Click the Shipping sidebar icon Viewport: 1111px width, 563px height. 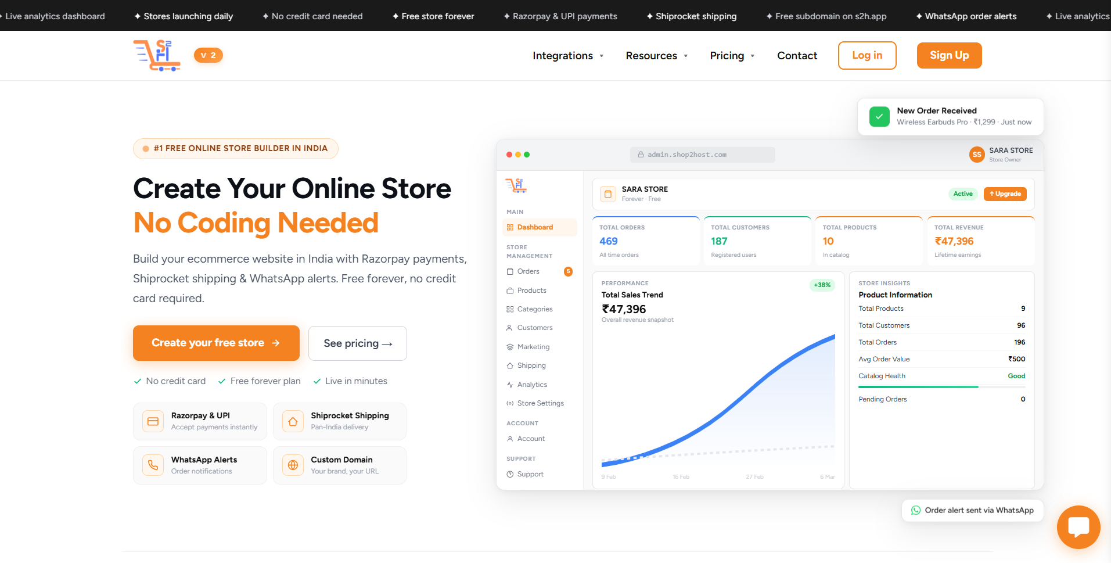(x=510, y=365)
